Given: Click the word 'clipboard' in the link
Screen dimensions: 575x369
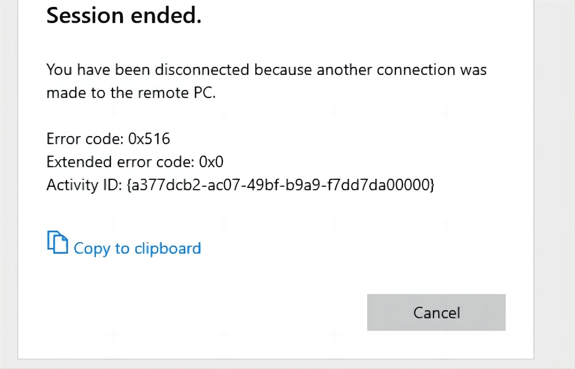Looking at the screenshot, I should tap(167, 248).
